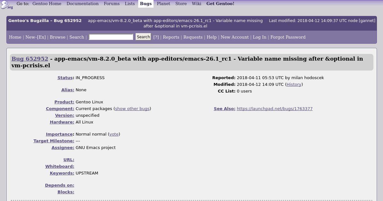Open the Planet navigation link
Screen dimensions: 383x201
163,4
